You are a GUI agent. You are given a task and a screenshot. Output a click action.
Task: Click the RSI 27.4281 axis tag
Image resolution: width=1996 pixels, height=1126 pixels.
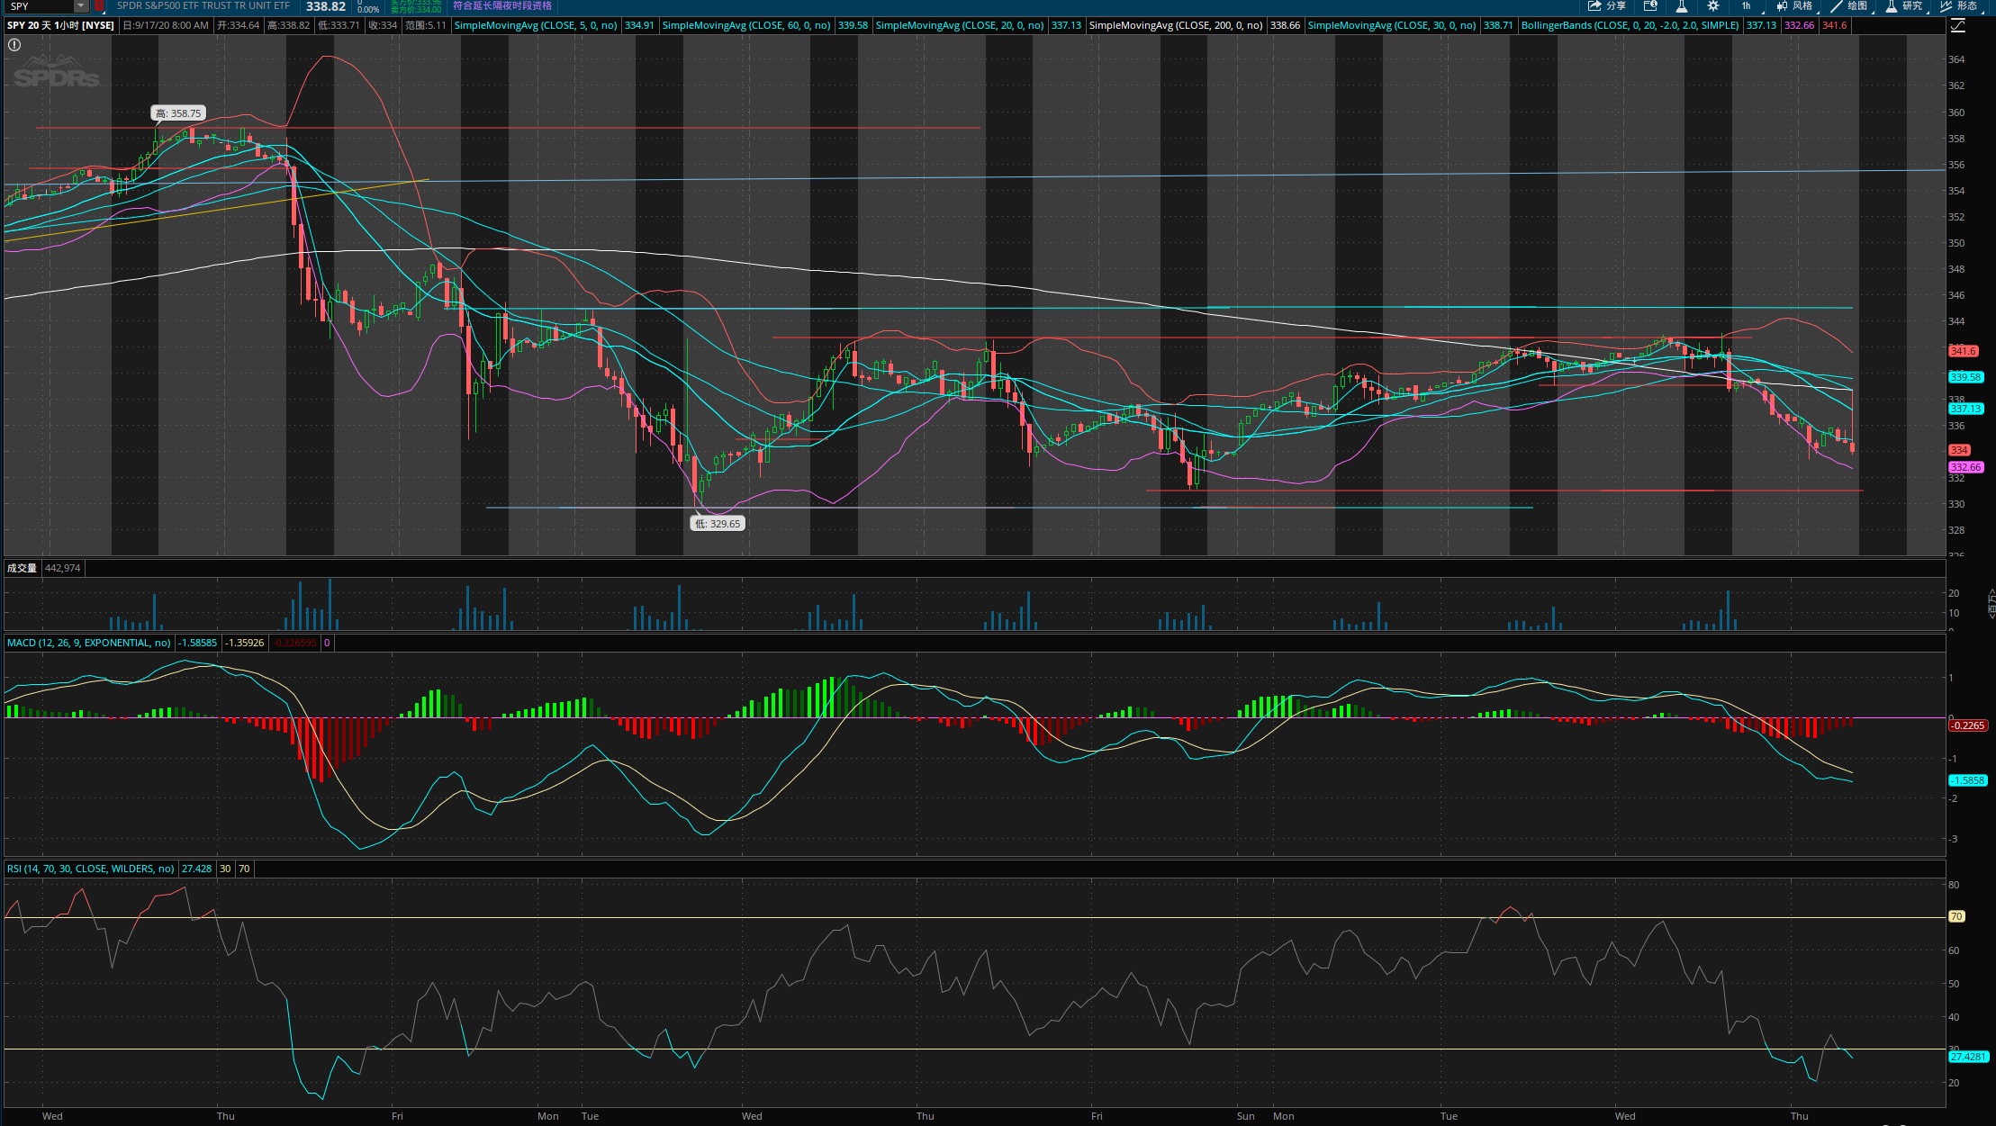(x=1968, y=1057)
